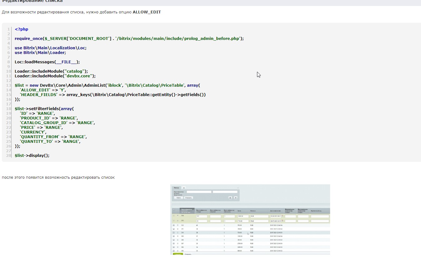Open action menu icon for row 310
Image resolution: width=421 pixels, height=257 pixels.
click(177, 232)
